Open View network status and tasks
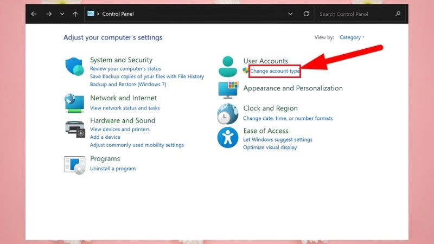Viewport: 434px width, 244px height. [125, 108]
